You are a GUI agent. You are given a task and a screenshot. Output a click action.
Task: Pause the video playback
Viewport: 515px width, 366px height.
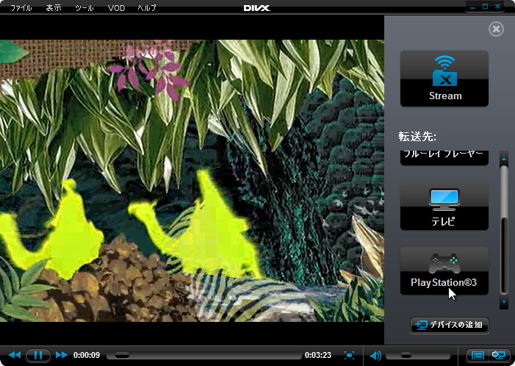click(x=38, y=355)
